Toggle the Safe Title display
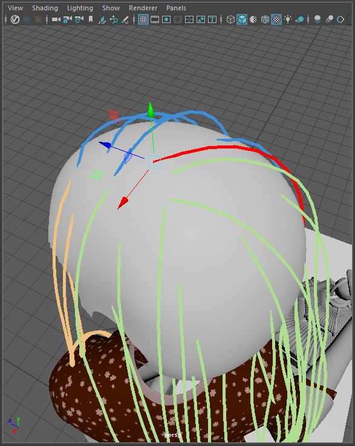The height and width of the screenshot is (446, 355). (212, 19)
